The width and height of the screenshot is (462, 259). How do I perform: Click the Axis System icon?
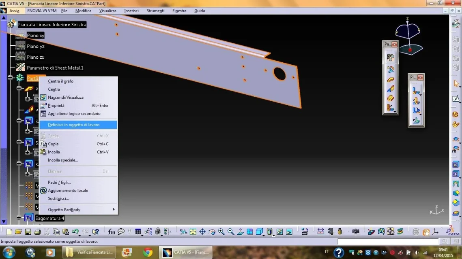pos(435,231)
